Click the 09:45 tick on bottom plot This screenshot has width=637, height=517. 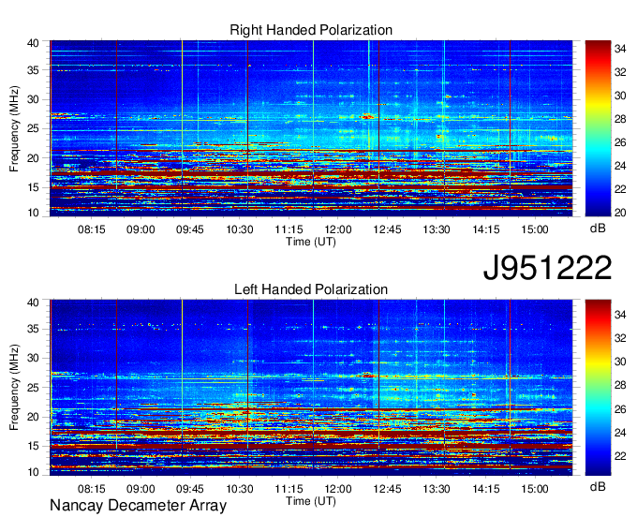coord(190,489)
